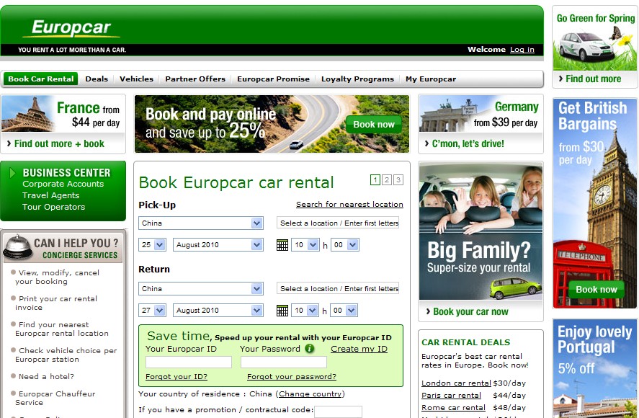
Task: Click the Business Center arrow icon
Action: pos(12,173)
